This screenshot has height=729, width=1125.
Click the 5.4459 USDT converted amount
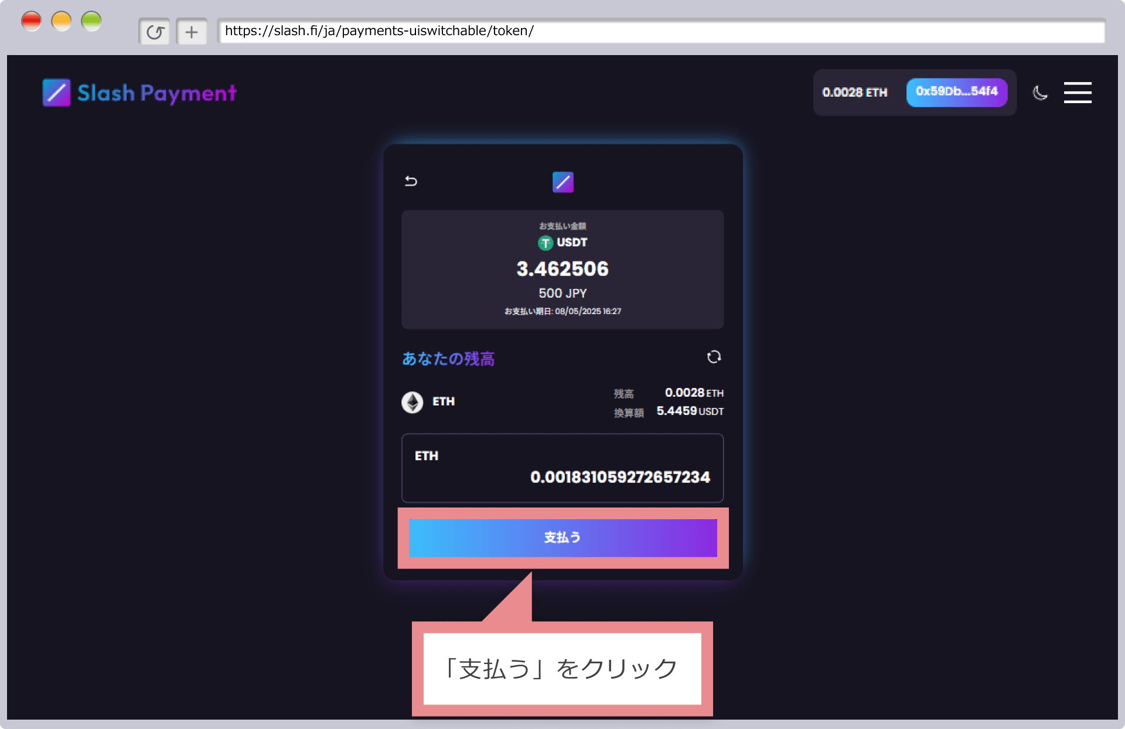click(689, 411)
